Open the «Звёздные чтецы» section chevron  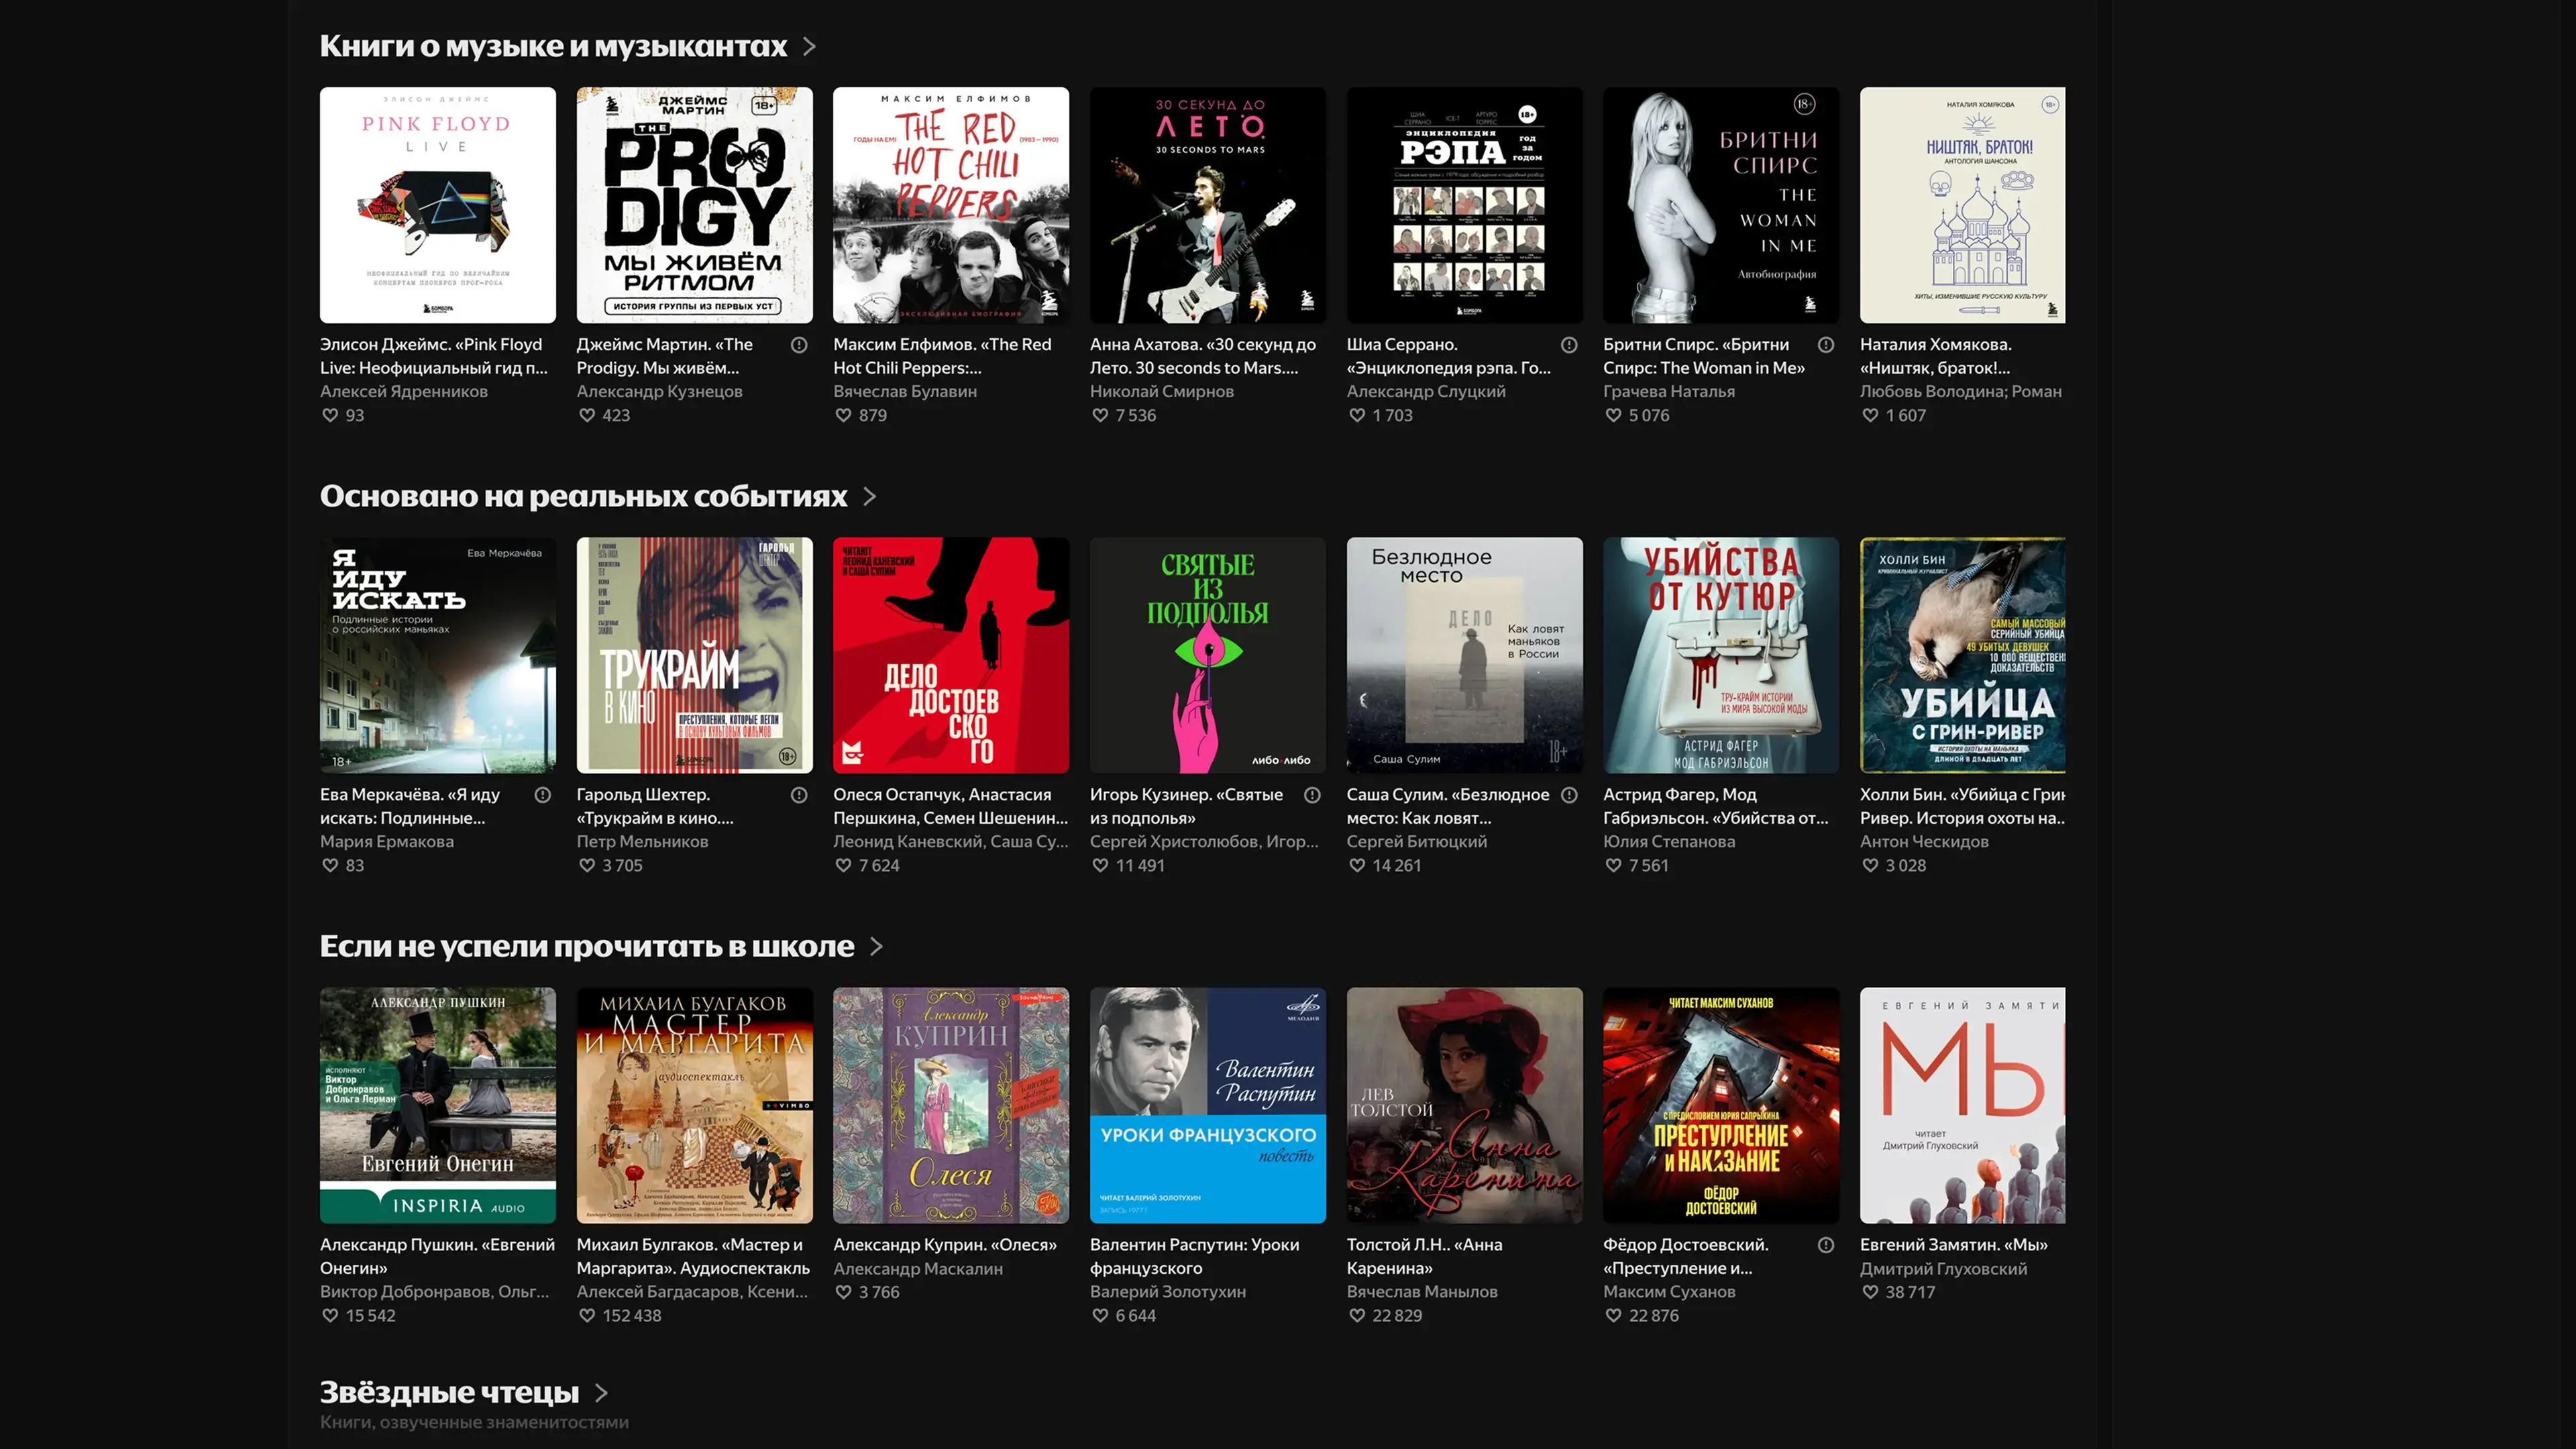pyautogui.click(x=601, y=1392)
